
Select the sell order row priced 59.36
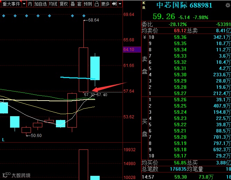pyautogui.click(x=189, y=37)
